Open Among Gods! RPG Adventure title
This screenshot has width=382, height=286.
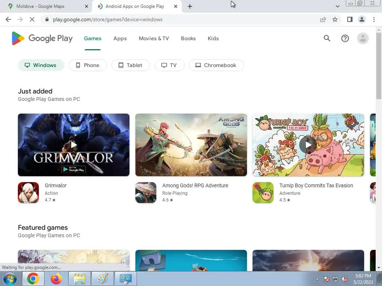(x=195, y=185)
